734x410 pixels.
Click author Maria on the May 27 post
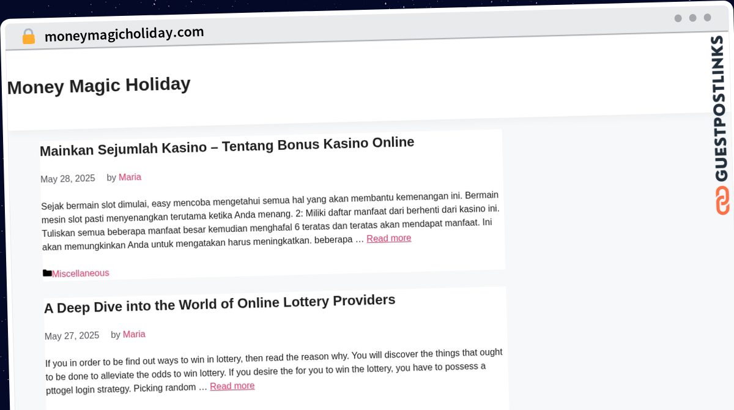[x=134, y=335]
